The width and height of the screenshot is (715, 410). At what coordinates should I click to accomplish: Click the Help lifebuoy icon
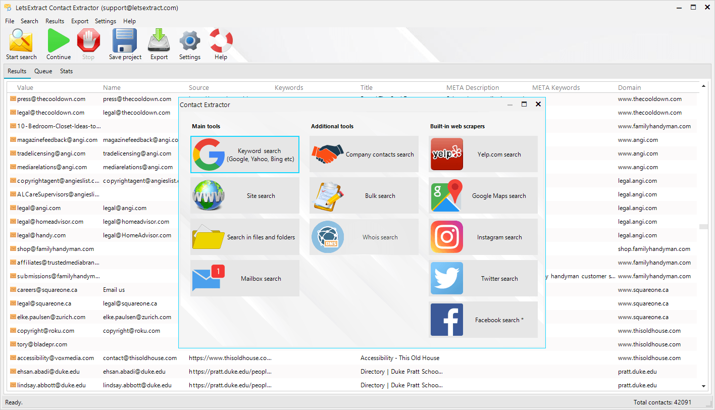click(x=221, y=44)
